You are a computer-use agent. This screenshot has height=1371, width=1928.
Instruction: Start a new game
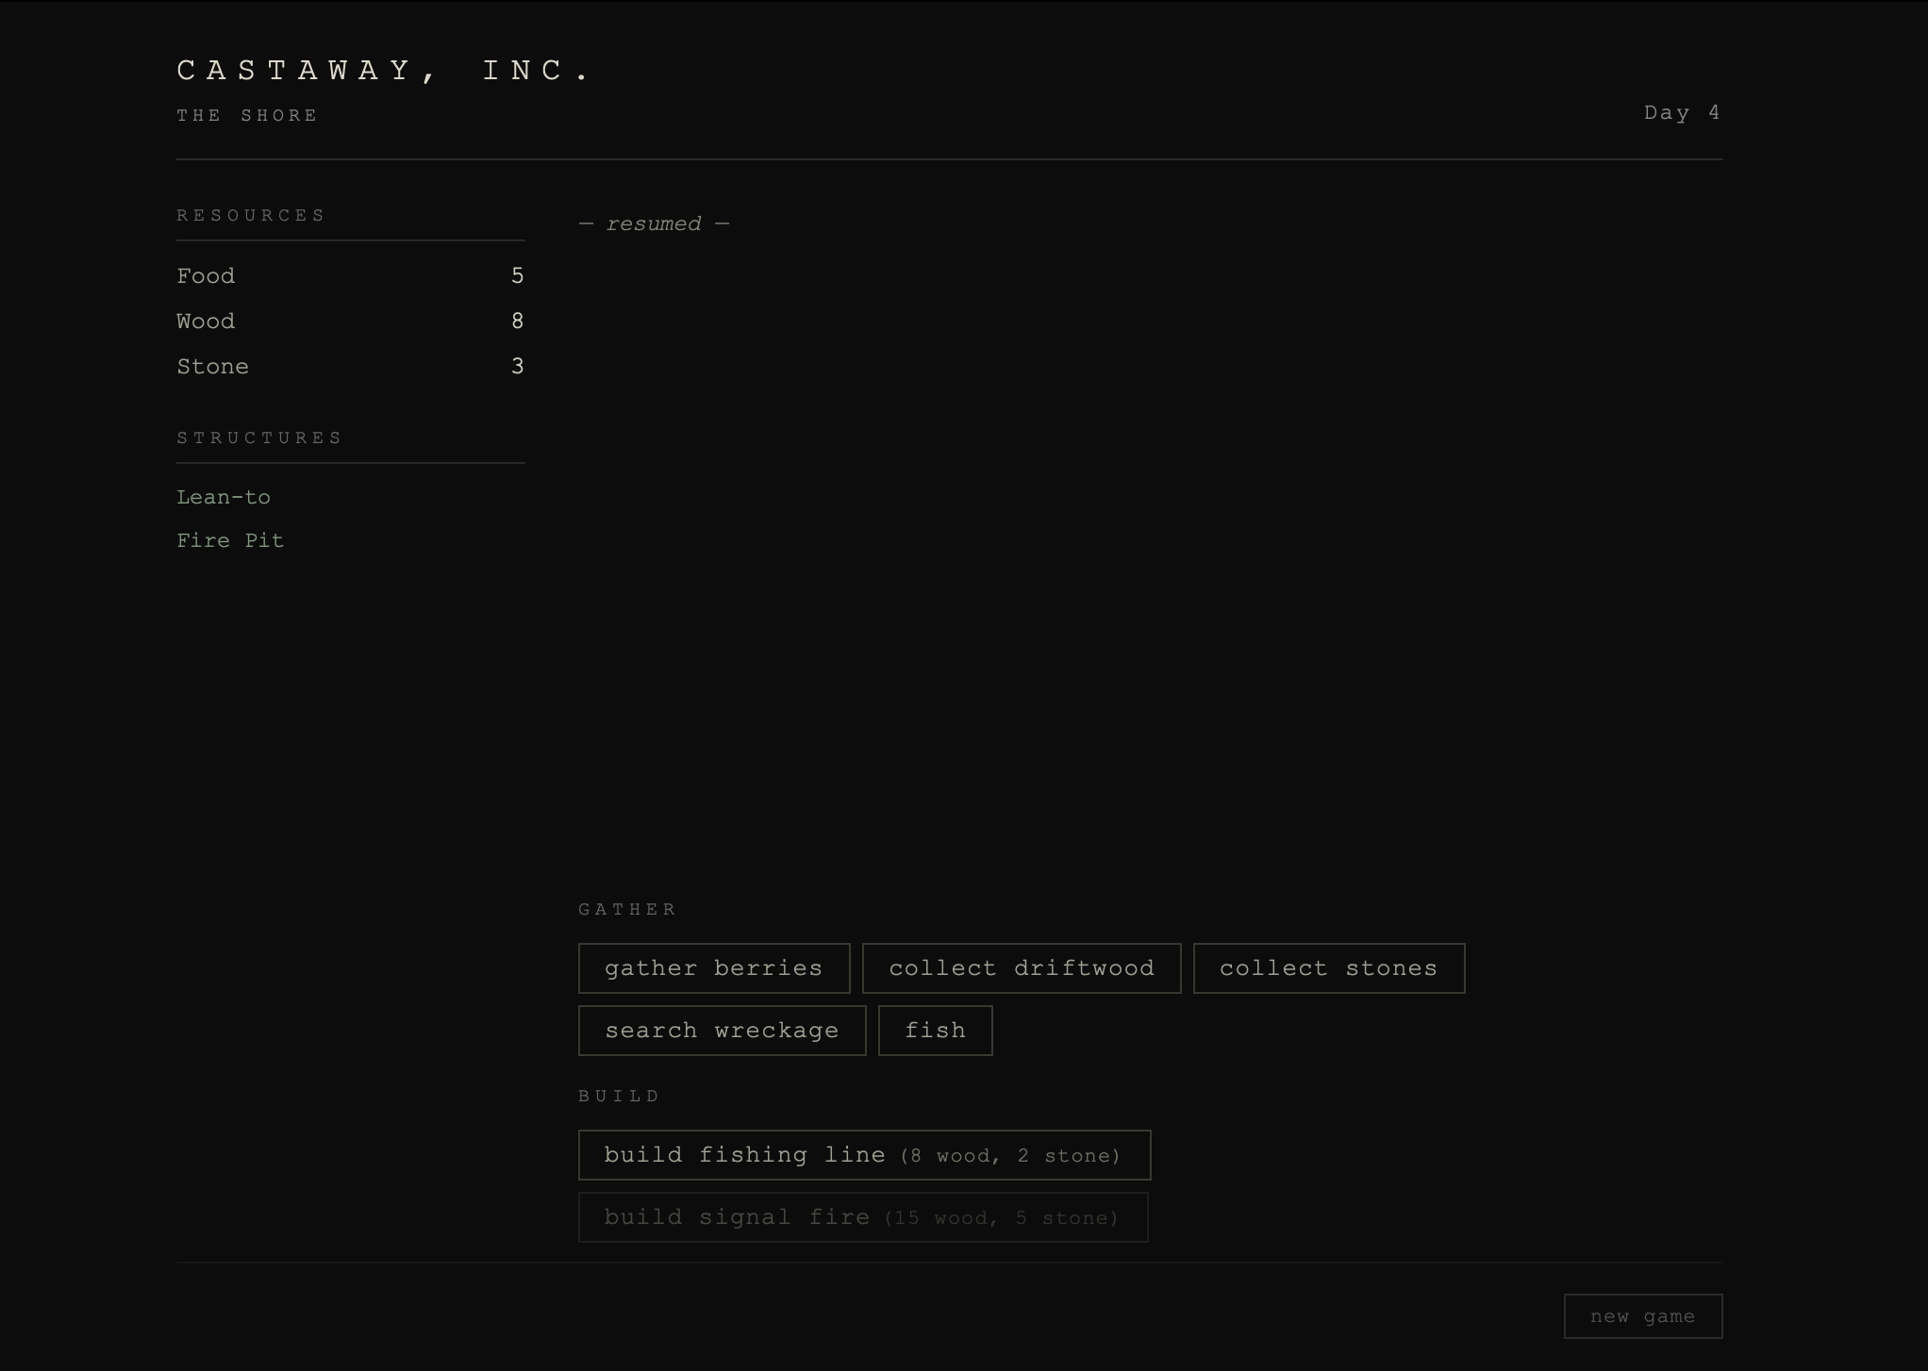tap(1642, 1316)
